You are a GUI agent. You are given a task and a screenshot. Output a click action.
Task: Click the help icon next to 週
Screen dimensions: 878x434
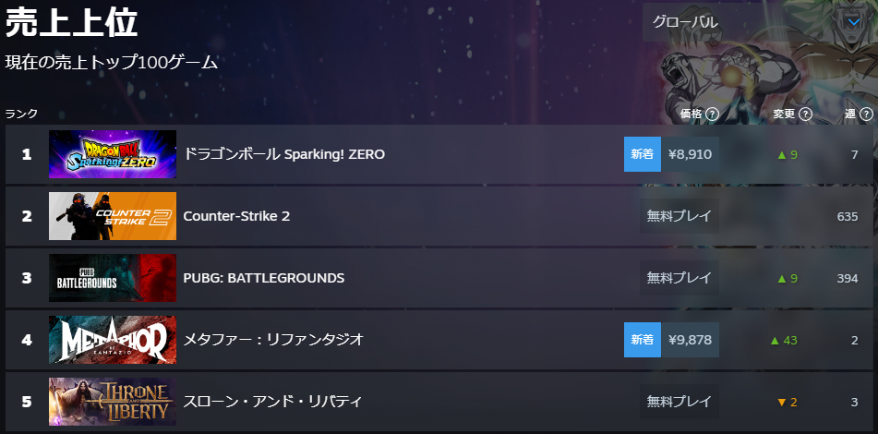tap(866, 114)
